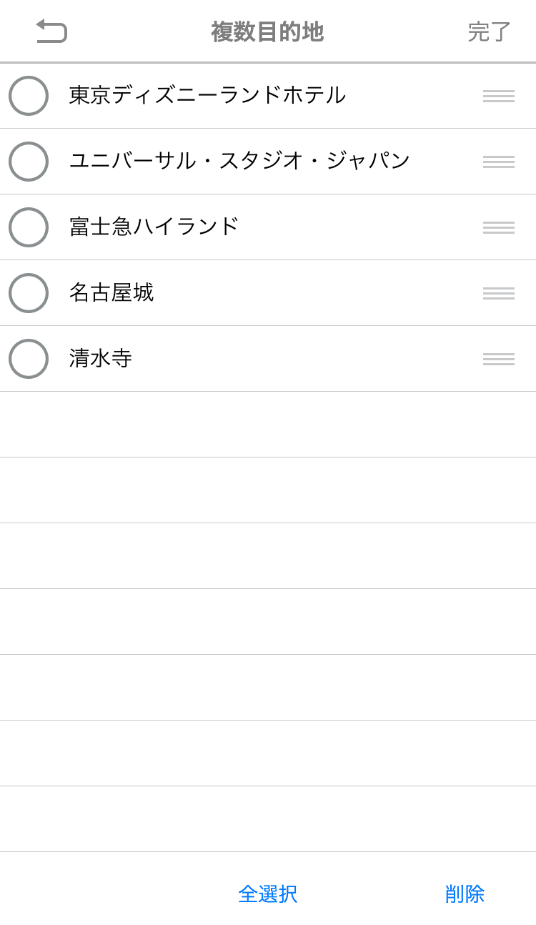Viewport: 536px width, 925px height.
Task: Tap the reorder handle next to 名古屋城
Action: 498,293
